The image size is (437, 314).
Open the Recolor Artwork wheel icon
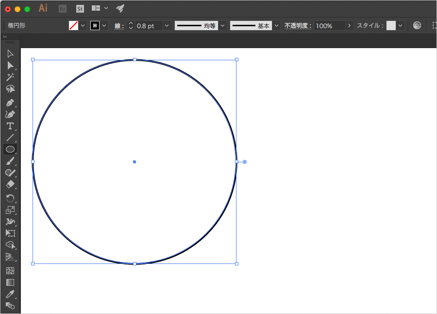point(417,25)
